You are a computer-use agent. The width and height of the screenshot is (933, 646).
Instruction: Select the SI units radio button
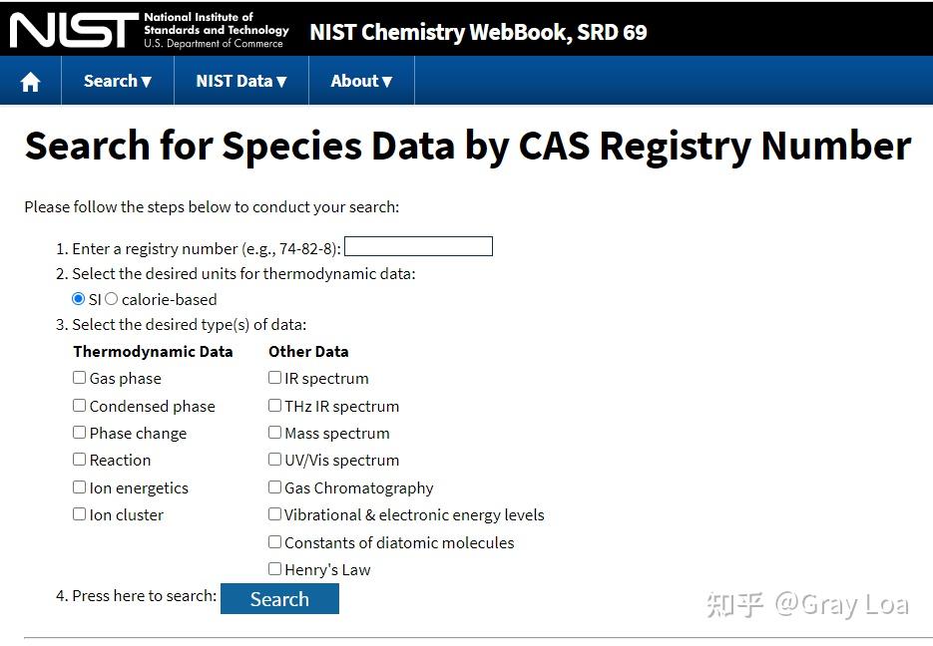click(x=79, y=299)
